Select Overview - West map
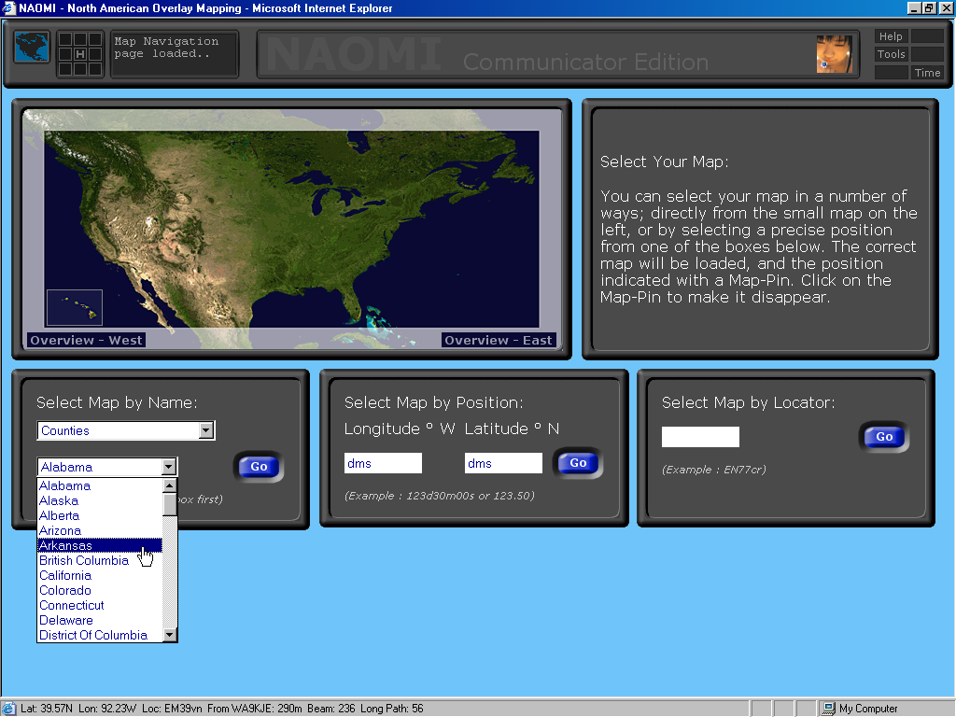 [86, 340]
